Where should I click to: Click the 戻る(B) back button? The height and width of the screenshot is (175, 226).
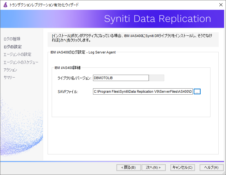(x=129, y=167)
